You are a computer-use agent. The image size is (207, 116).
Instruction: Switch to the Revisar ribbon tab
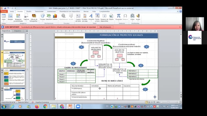click(x=86, y=11)
